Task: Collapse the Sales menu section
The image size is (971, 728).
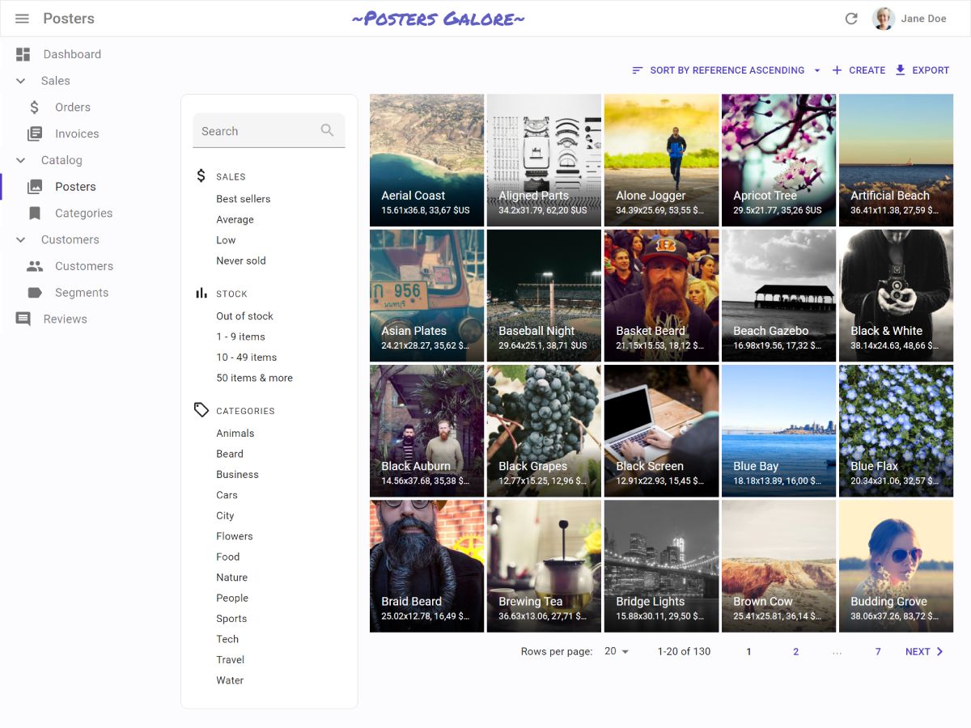Action: (x=22, y=81)
